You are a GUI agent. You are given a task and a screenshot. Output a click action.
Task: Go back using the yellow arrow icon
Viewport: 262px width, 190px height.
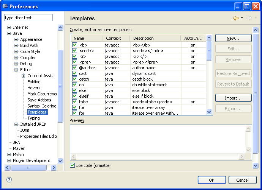(x=236, y=18)
